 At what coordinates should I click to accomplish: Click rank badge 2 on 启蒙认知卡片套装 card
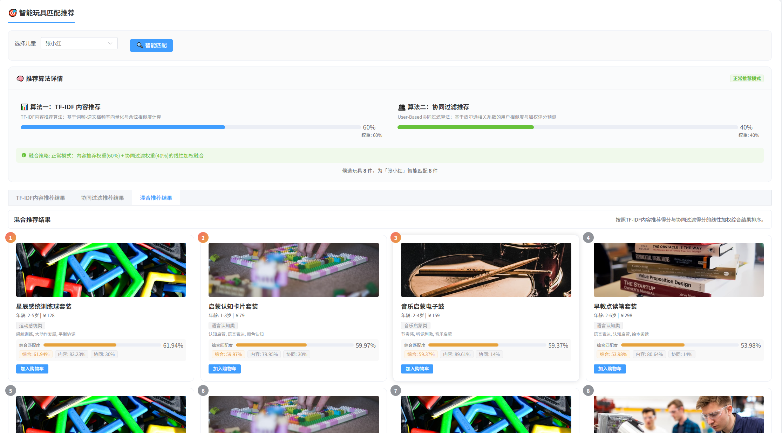pos(203,238)
